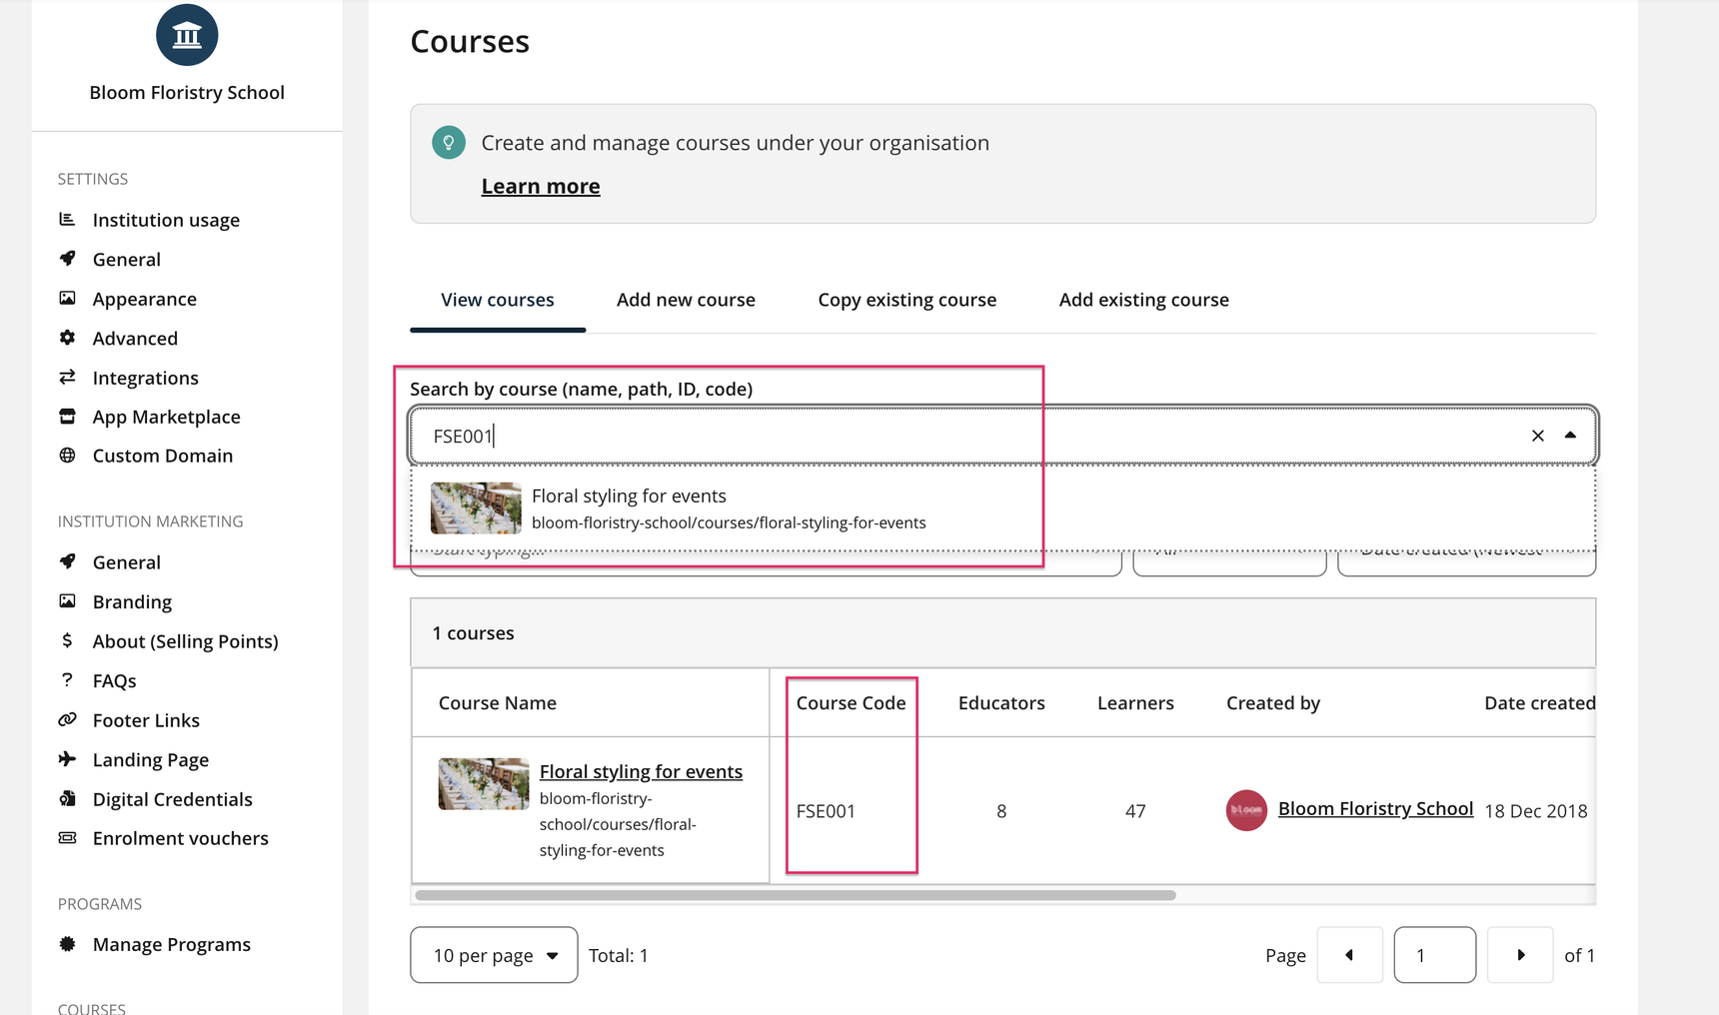This screenshot has height=1015, width=1719.
Task: Go to the next page arrow
Action: click(x=1520, y=955)
